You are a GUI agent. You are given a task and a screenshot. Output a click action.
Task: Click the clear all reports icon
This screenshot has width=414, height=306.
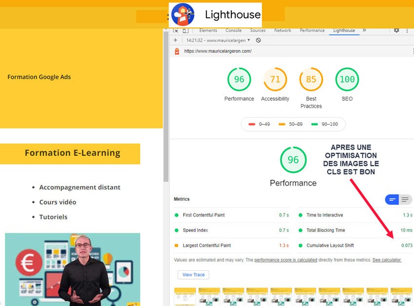click(259, 40)
